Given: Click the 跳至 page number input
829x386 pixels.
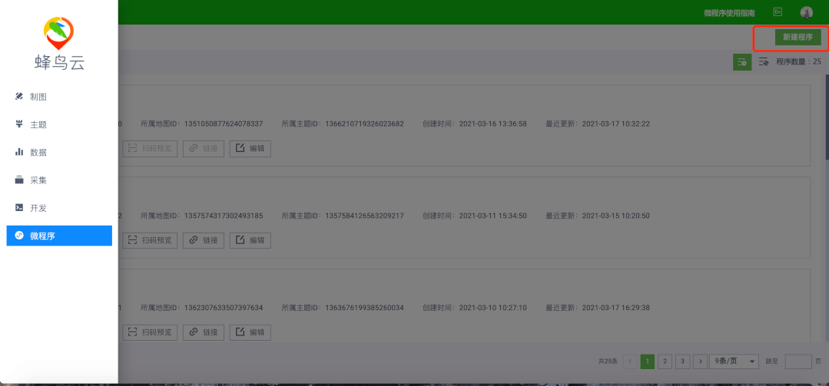Looking at the screenshot, I should pyautogui.click(x=797, y=361).
